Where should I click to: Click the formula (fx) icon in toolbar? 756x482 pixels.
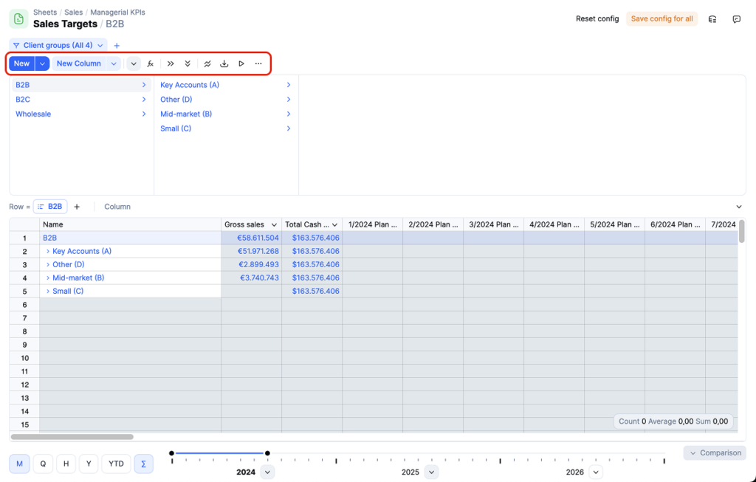click(151, 63)
